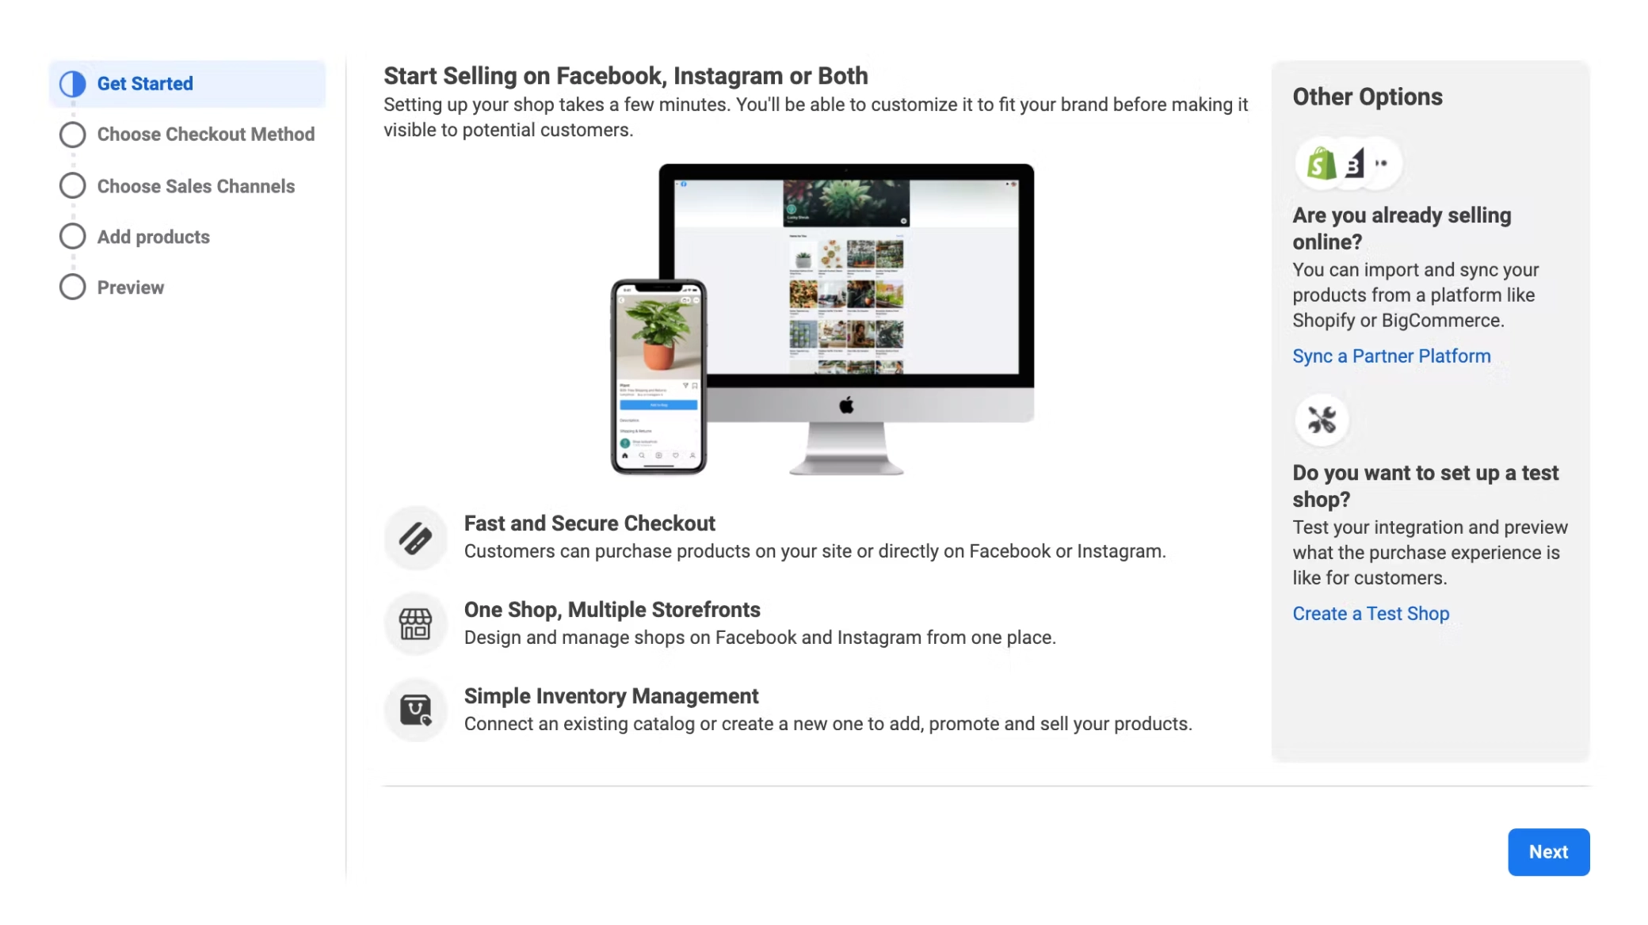Click Create a Test Shop link
This screenshot has width=1648, height=925.
[1371, 613]
